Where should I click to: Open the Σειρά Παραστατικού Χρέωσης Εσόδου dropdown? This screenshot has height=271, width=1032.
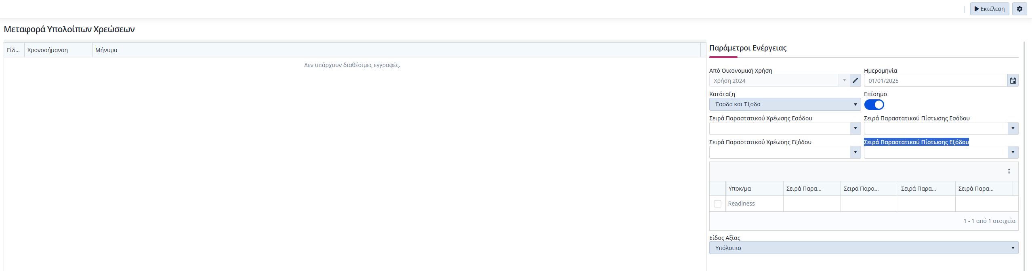855,128
